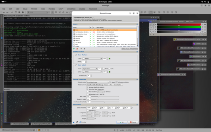Open the SCRIPT menu
Image resolution: width=211 pixels, height=132 pixels.
[61, 9]
